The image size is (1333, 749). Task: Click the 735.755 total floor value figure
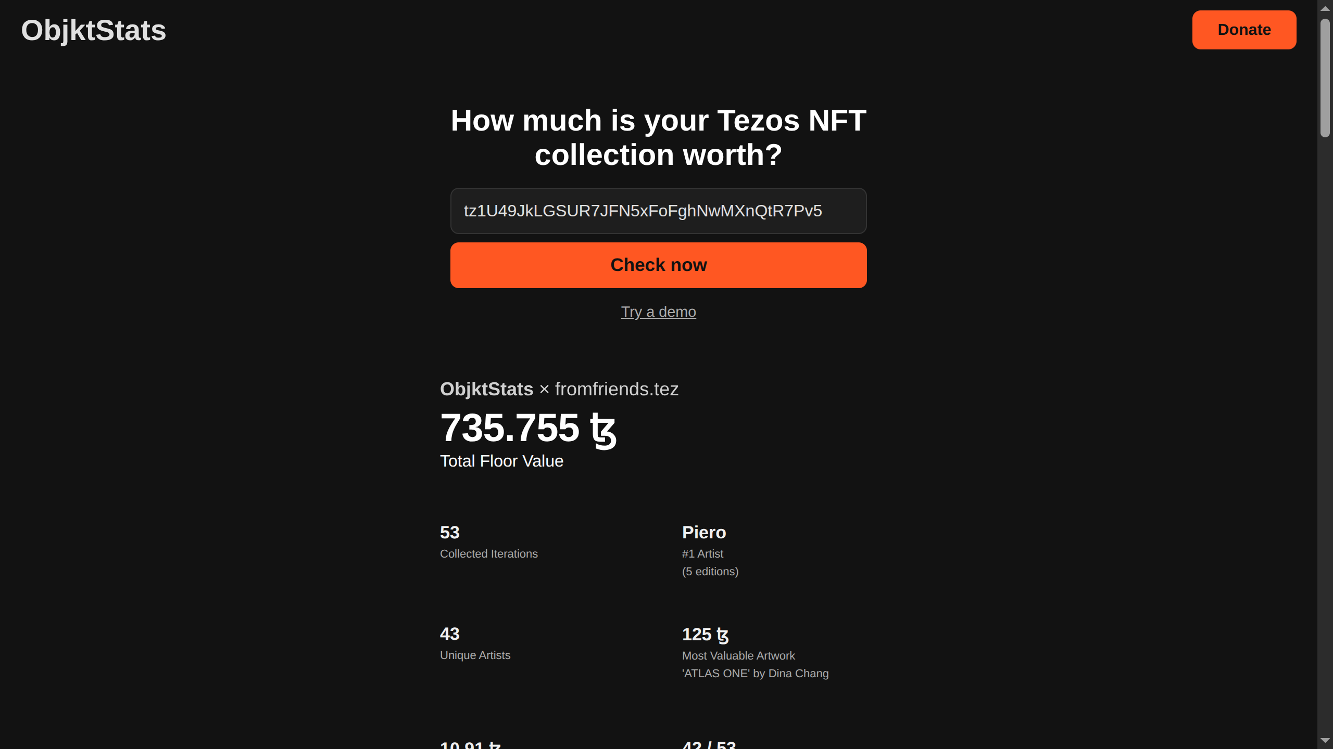(x=509, y=428)
